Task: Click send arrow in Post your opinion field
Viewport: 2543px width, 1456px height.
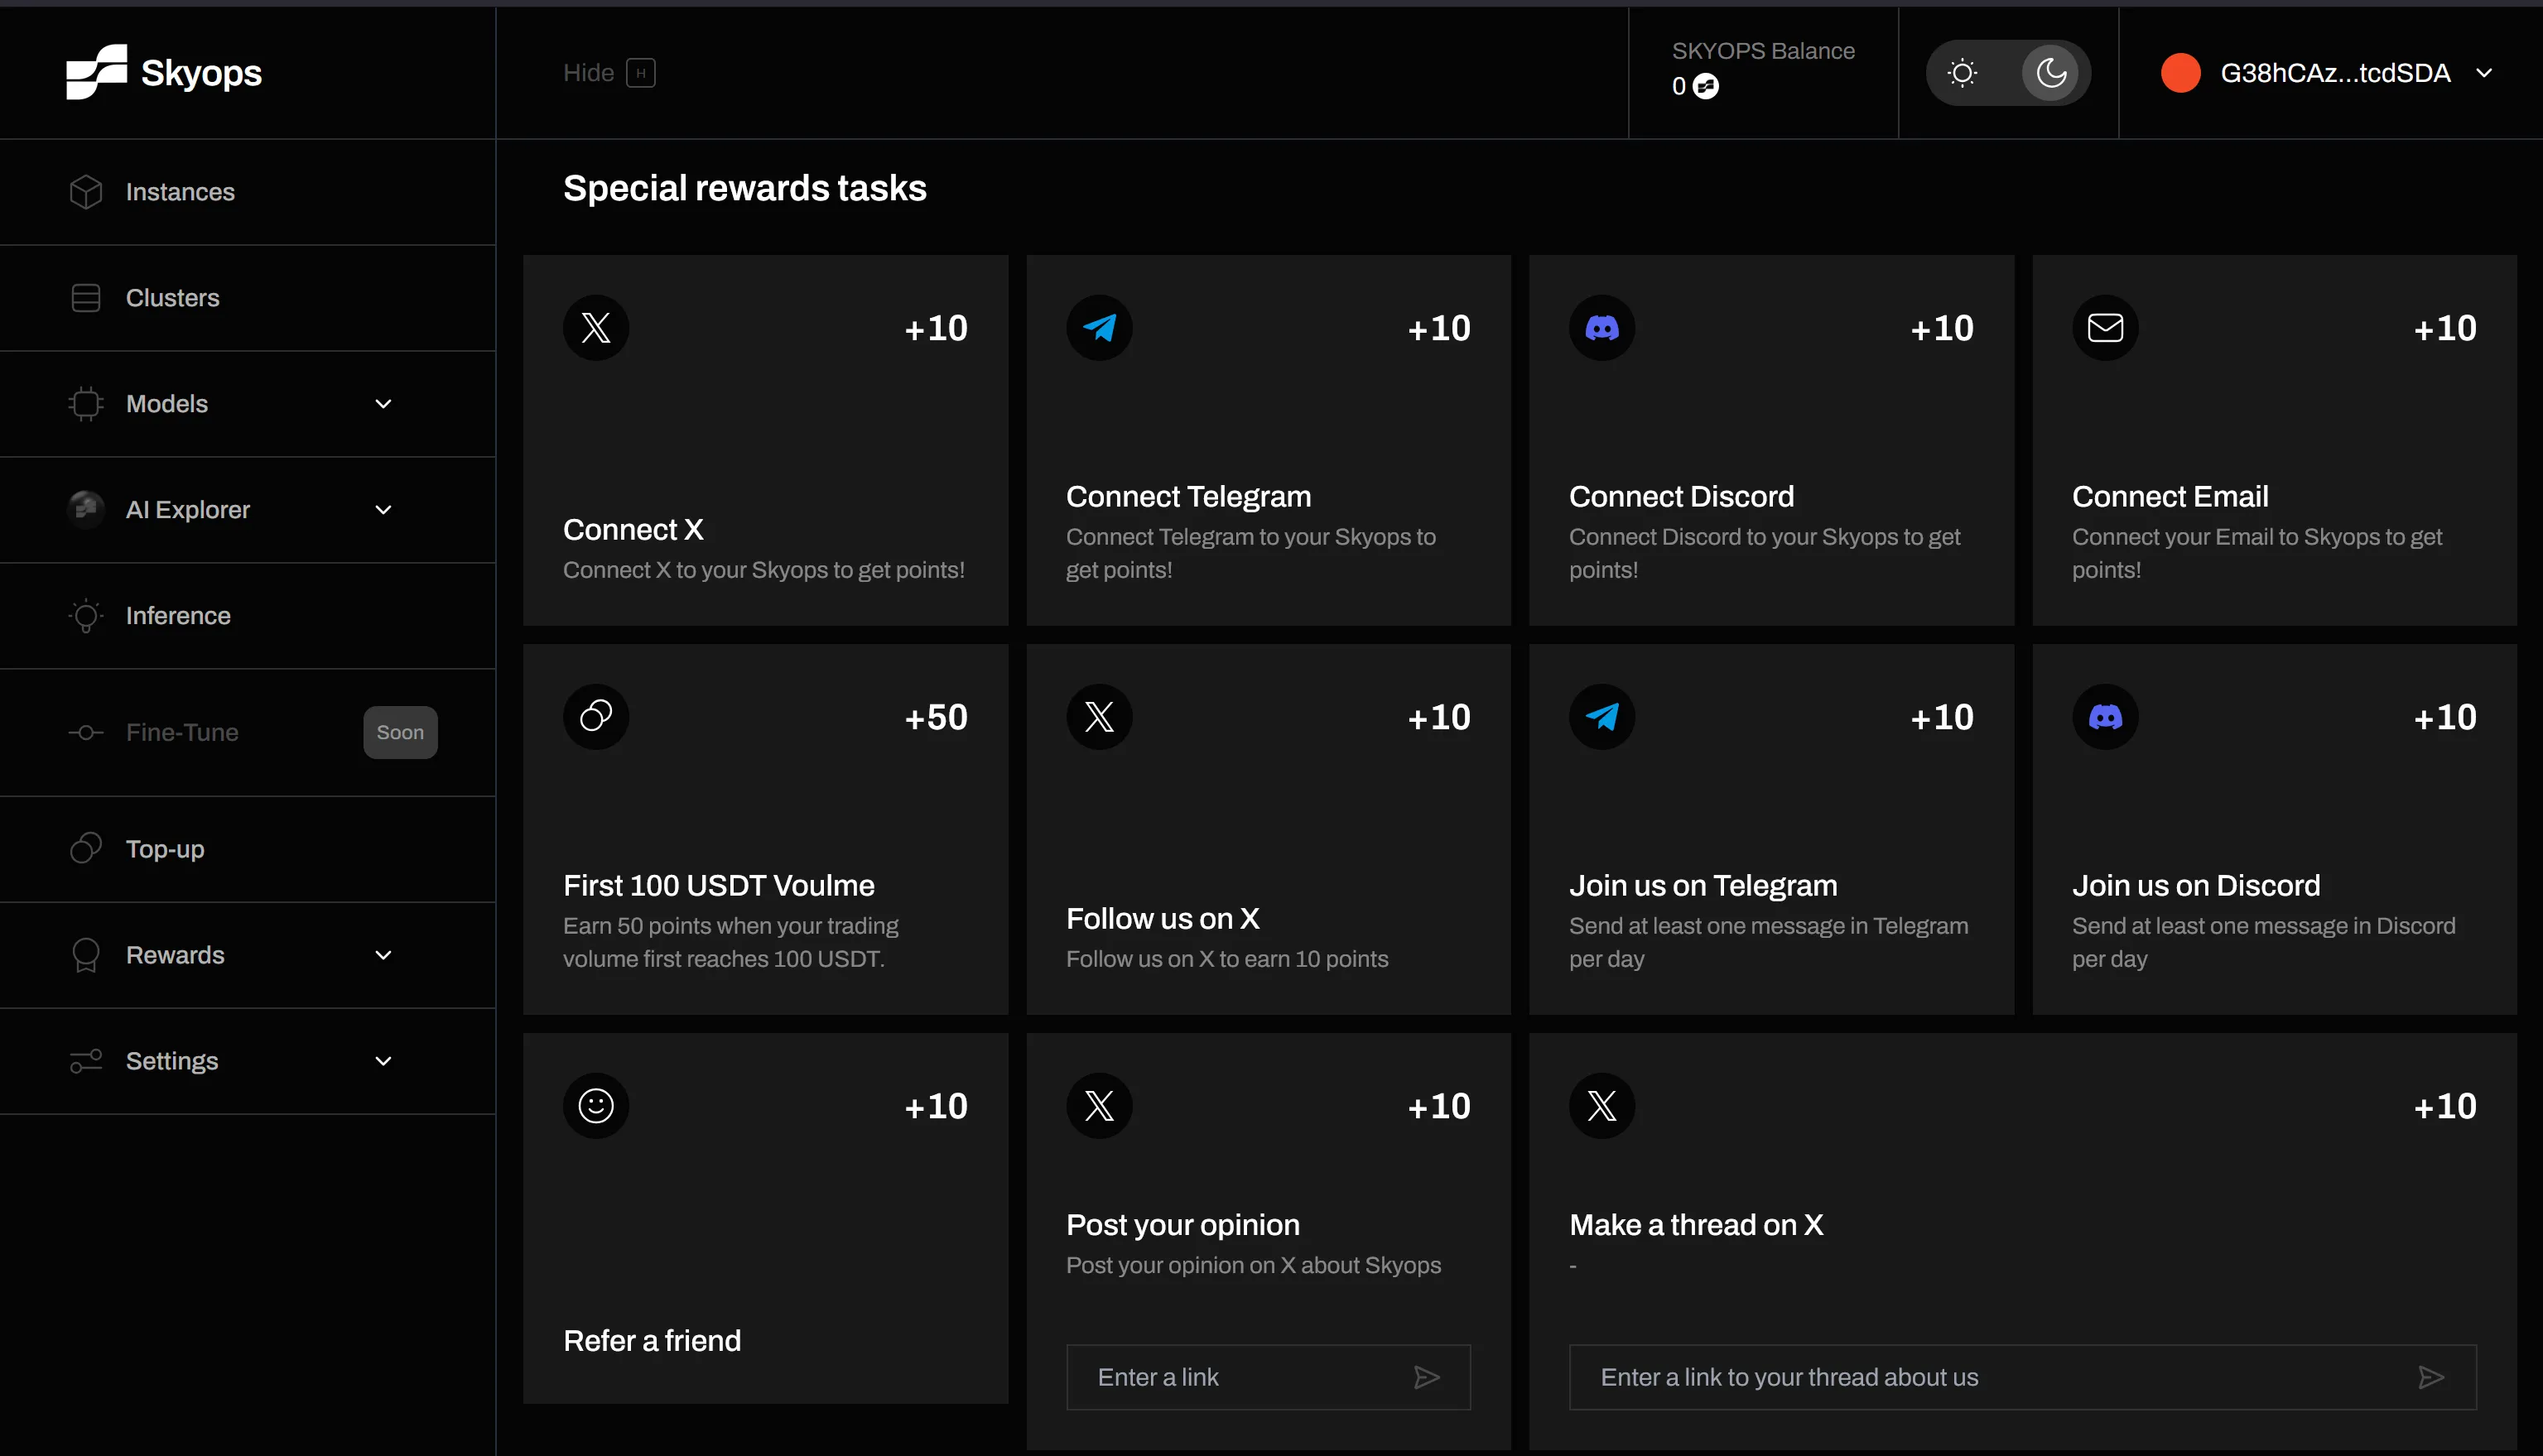Action: click(x=1427, y=1377)
